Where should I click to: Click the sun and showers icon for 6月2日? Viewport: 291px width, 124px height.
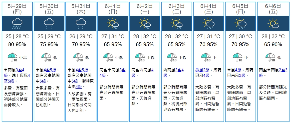(x=145, y=23)
